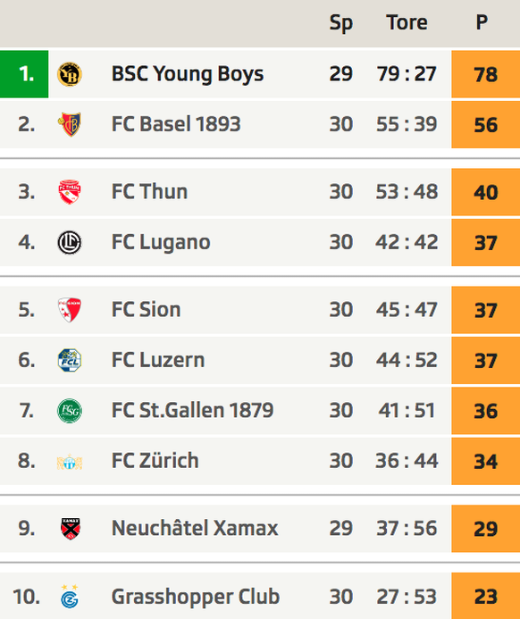Click the orange 78 points cell
This screenshot has width=520, height=619.
486,74
